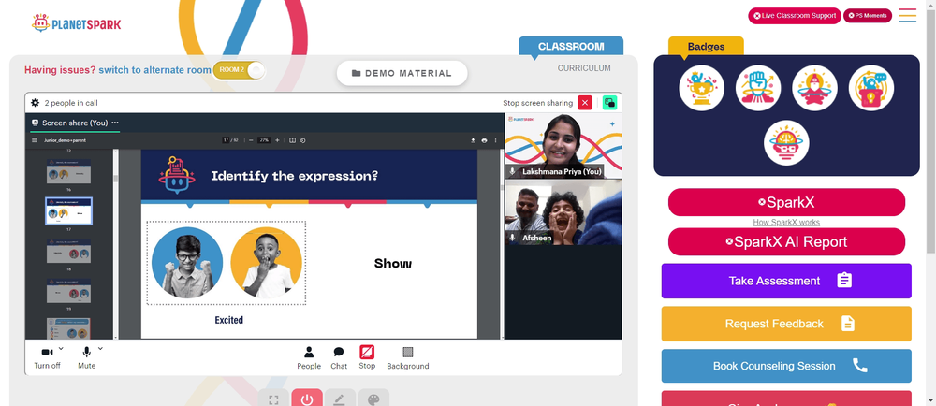Select slide 17 thumbnail in PDF sidebar

[68, 211]
